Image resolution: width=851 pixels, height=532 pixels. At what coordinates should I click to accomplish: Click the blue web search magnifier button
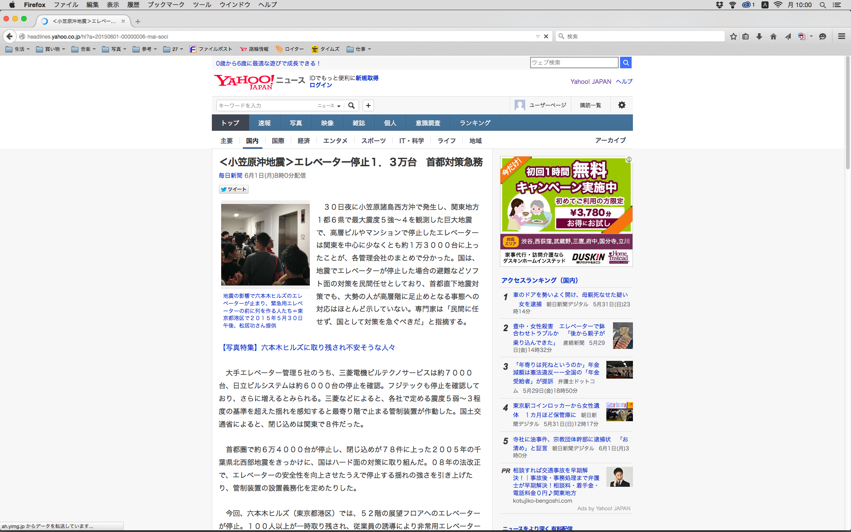pos(626,63)
